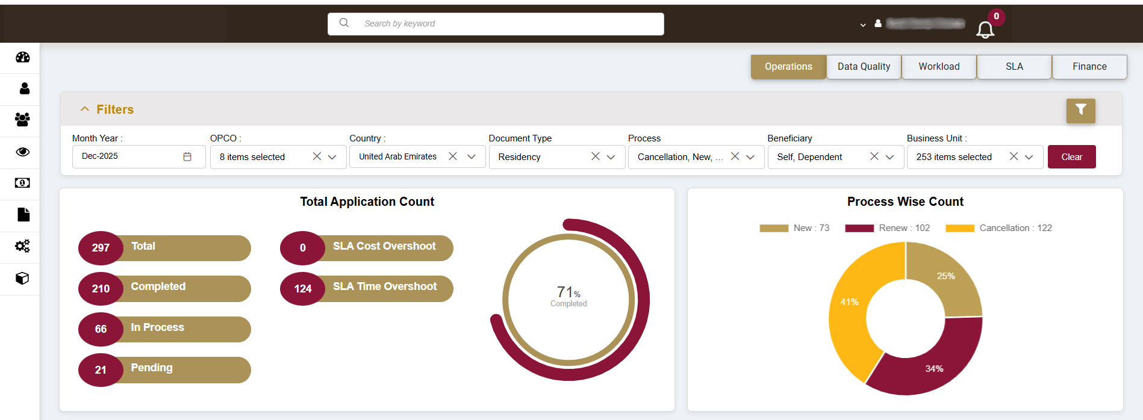1143x420 pixels.
Task: Click the Pending applications pill
Action: [x=164, y=369]
